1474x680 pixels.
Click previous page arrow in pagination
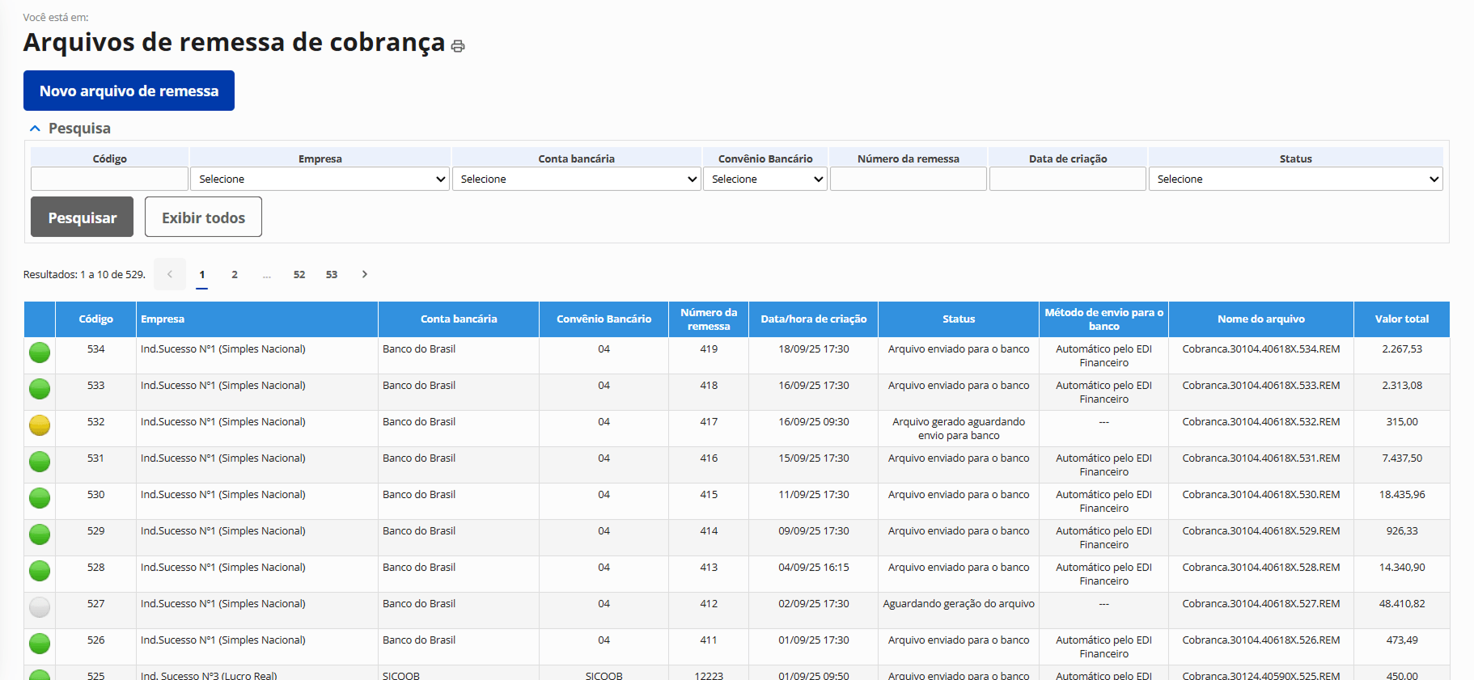(170, 275)
